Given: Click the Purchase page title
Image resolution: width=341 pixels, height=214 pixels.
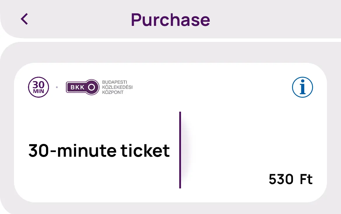Looking at the screenshot, I should [x=170, y=19].
